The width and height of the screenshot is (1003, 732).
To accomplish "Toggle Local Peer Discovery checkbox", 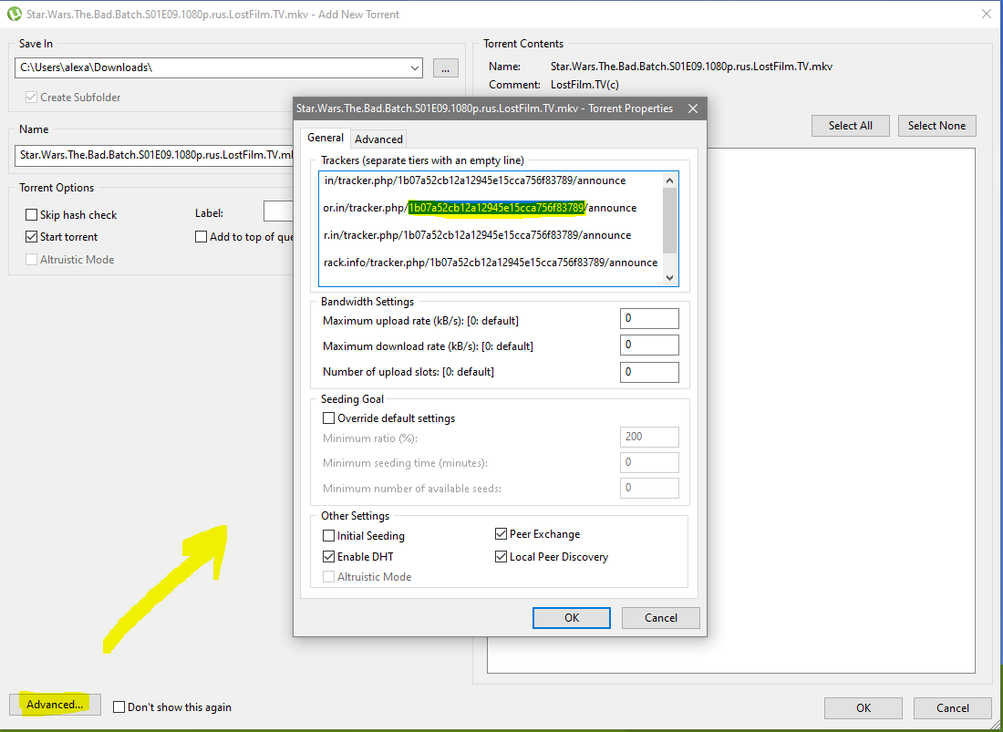I will [x=501, y=557].
